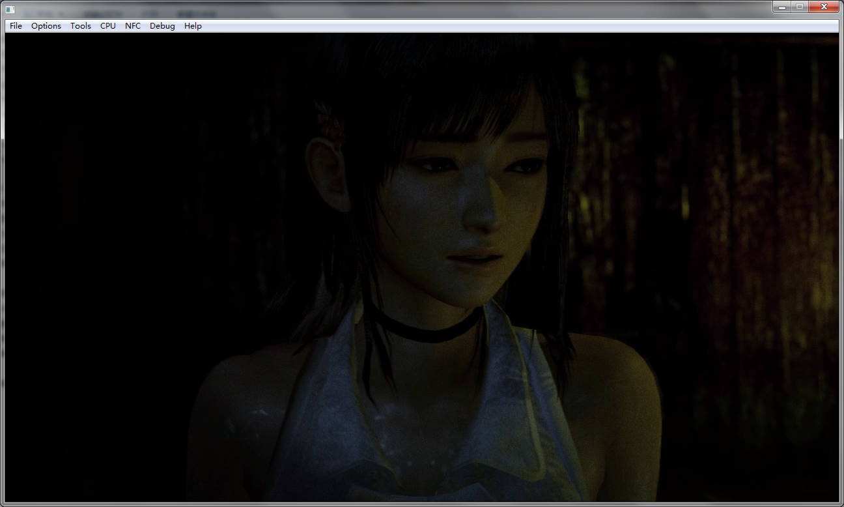The width and height of the screenshot is (844, 507).
Task: Click the NFC menu item
Action: pos(133,26)
